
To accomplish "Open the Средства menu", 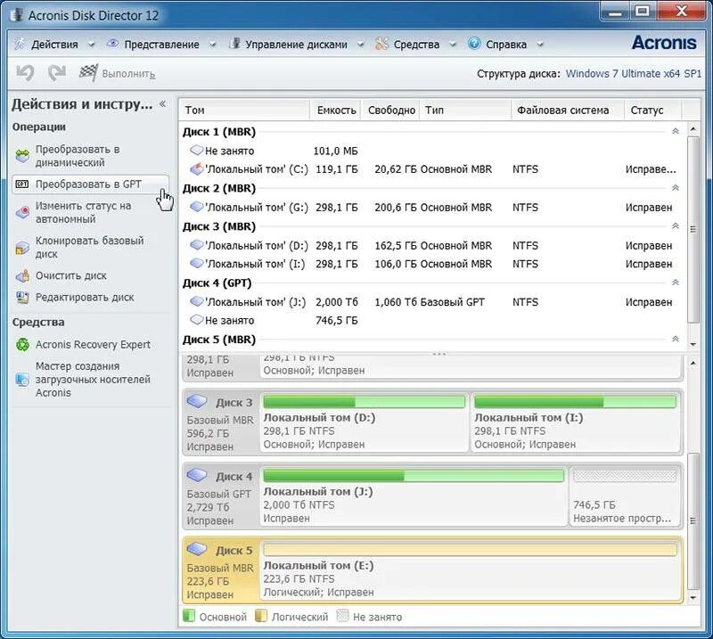I will [416, 45].
